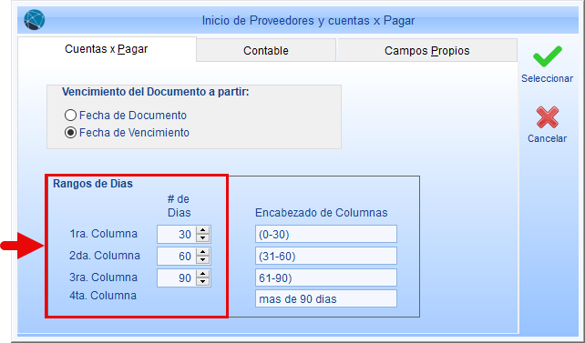Increase 1ra. Columna days with up arrow
The width and height of the screenshot is (585, 343).
[x=203, y=230]
